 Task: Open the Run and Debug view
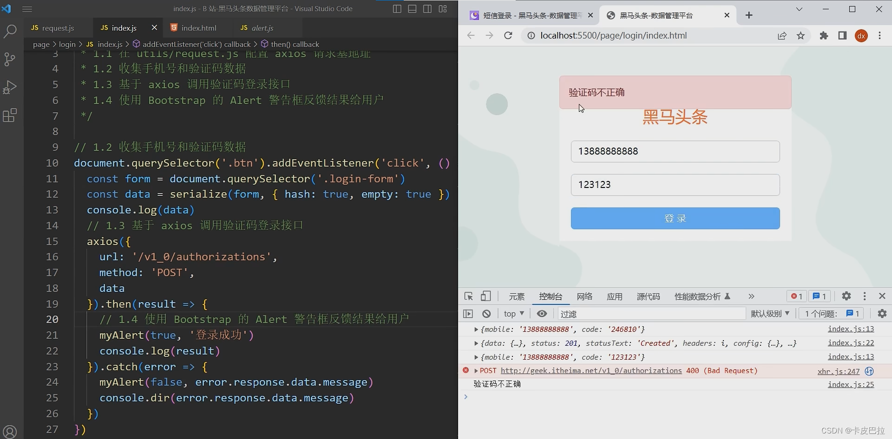click(x=10, y=87)
